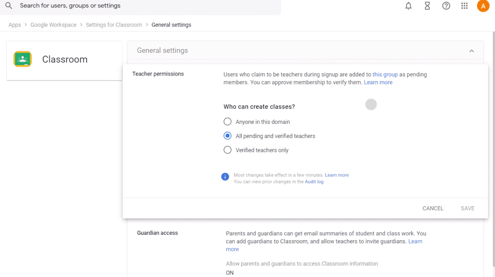Screen dimensions: 495x277
Task: Click the Guardian access label
Action: (157, 233)
